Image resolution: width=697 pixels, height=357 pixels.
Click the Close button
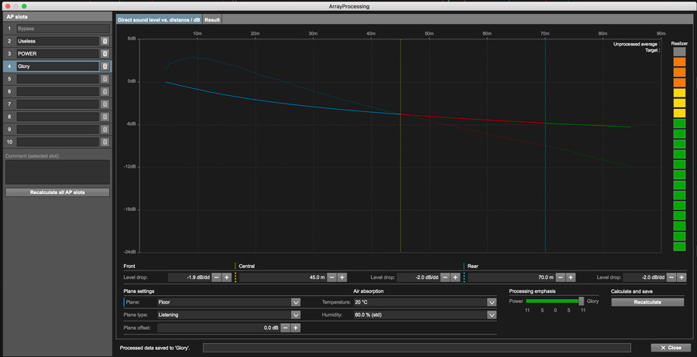pyautogui.click(x=671, y=348)
